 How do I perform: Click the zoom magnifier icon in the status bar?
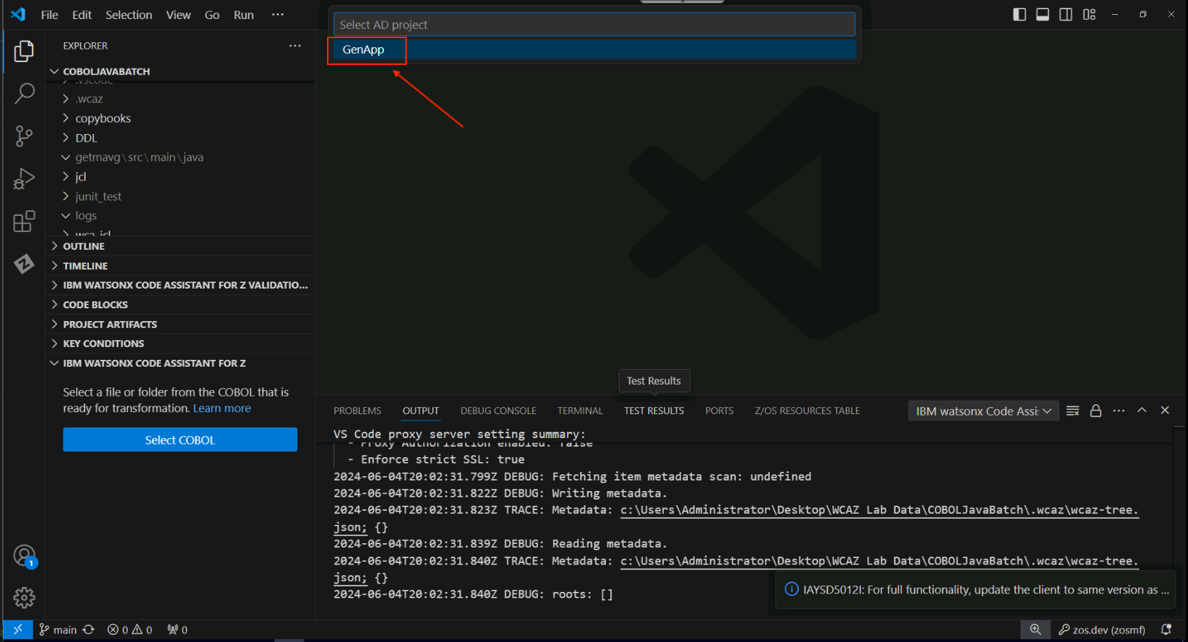(x=1035, y=629)
